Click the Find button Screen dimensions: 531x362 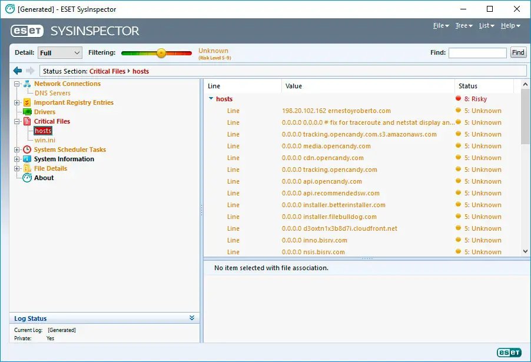pyautogui.click(x=518, y=52)
